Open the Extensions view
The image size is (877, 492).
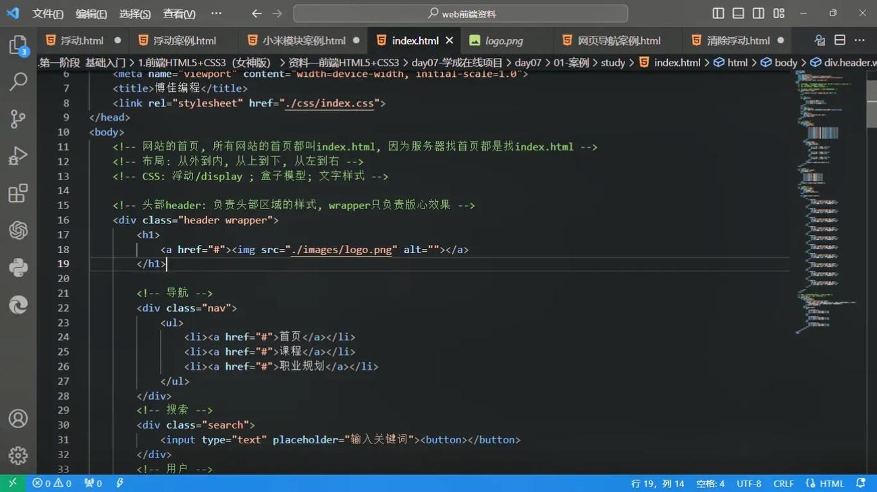click(x=18, y=193)
